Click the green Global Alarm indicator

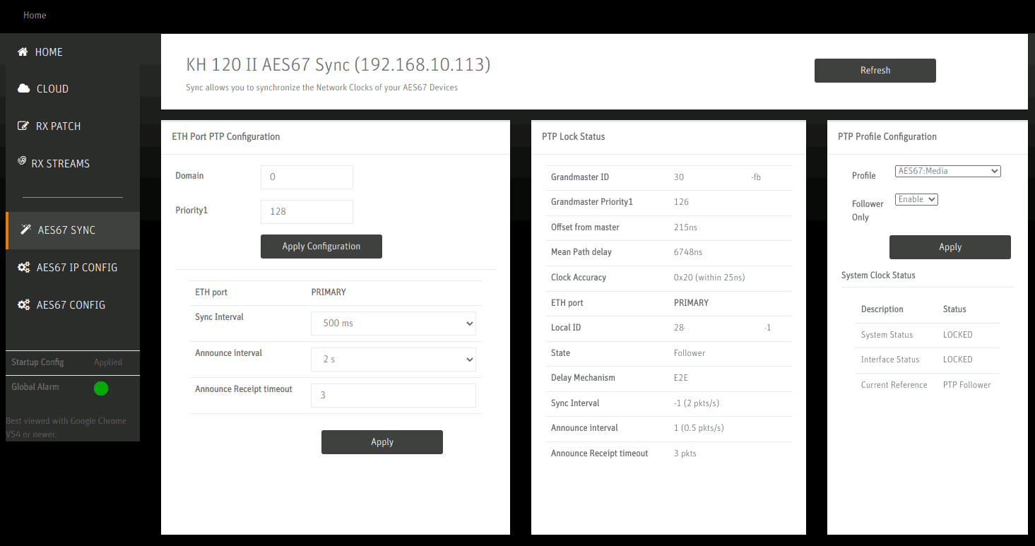[x=101, y=388]
